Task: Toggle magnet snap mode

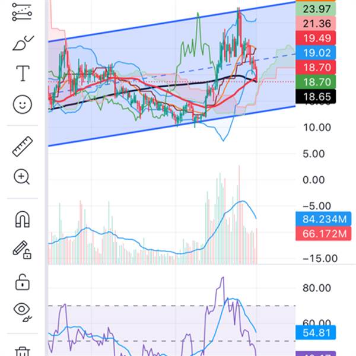Action: [23, 219]
